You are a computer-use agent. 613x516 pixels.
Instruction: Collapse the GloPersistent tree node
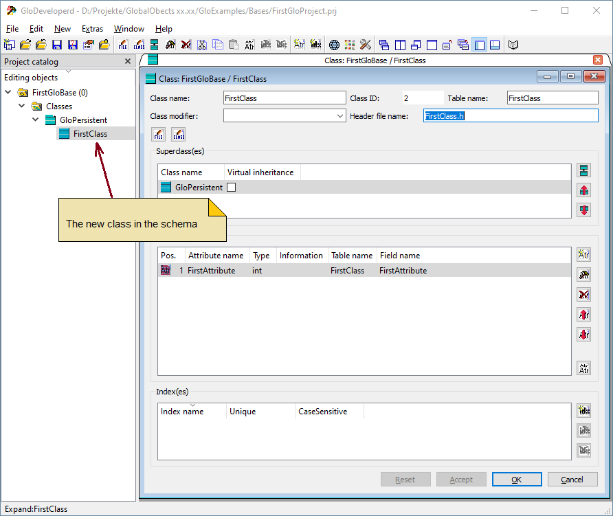(36, 120)
